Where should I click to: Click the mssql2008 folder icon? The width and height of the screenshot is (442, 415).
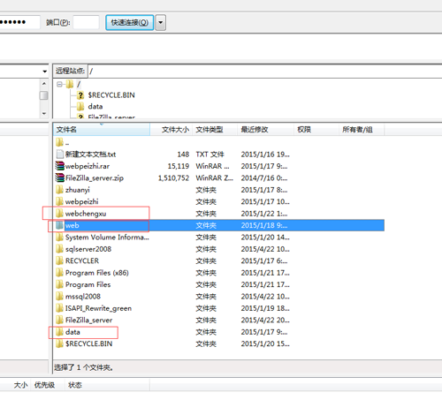click(x=59, y=297)
